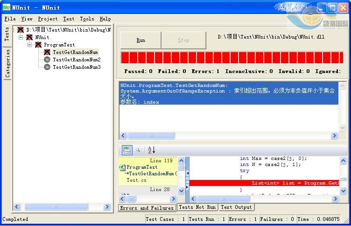The width and height of the screenshot is (351, 226).
Task: Open the File menu
Action: [10, 19]
